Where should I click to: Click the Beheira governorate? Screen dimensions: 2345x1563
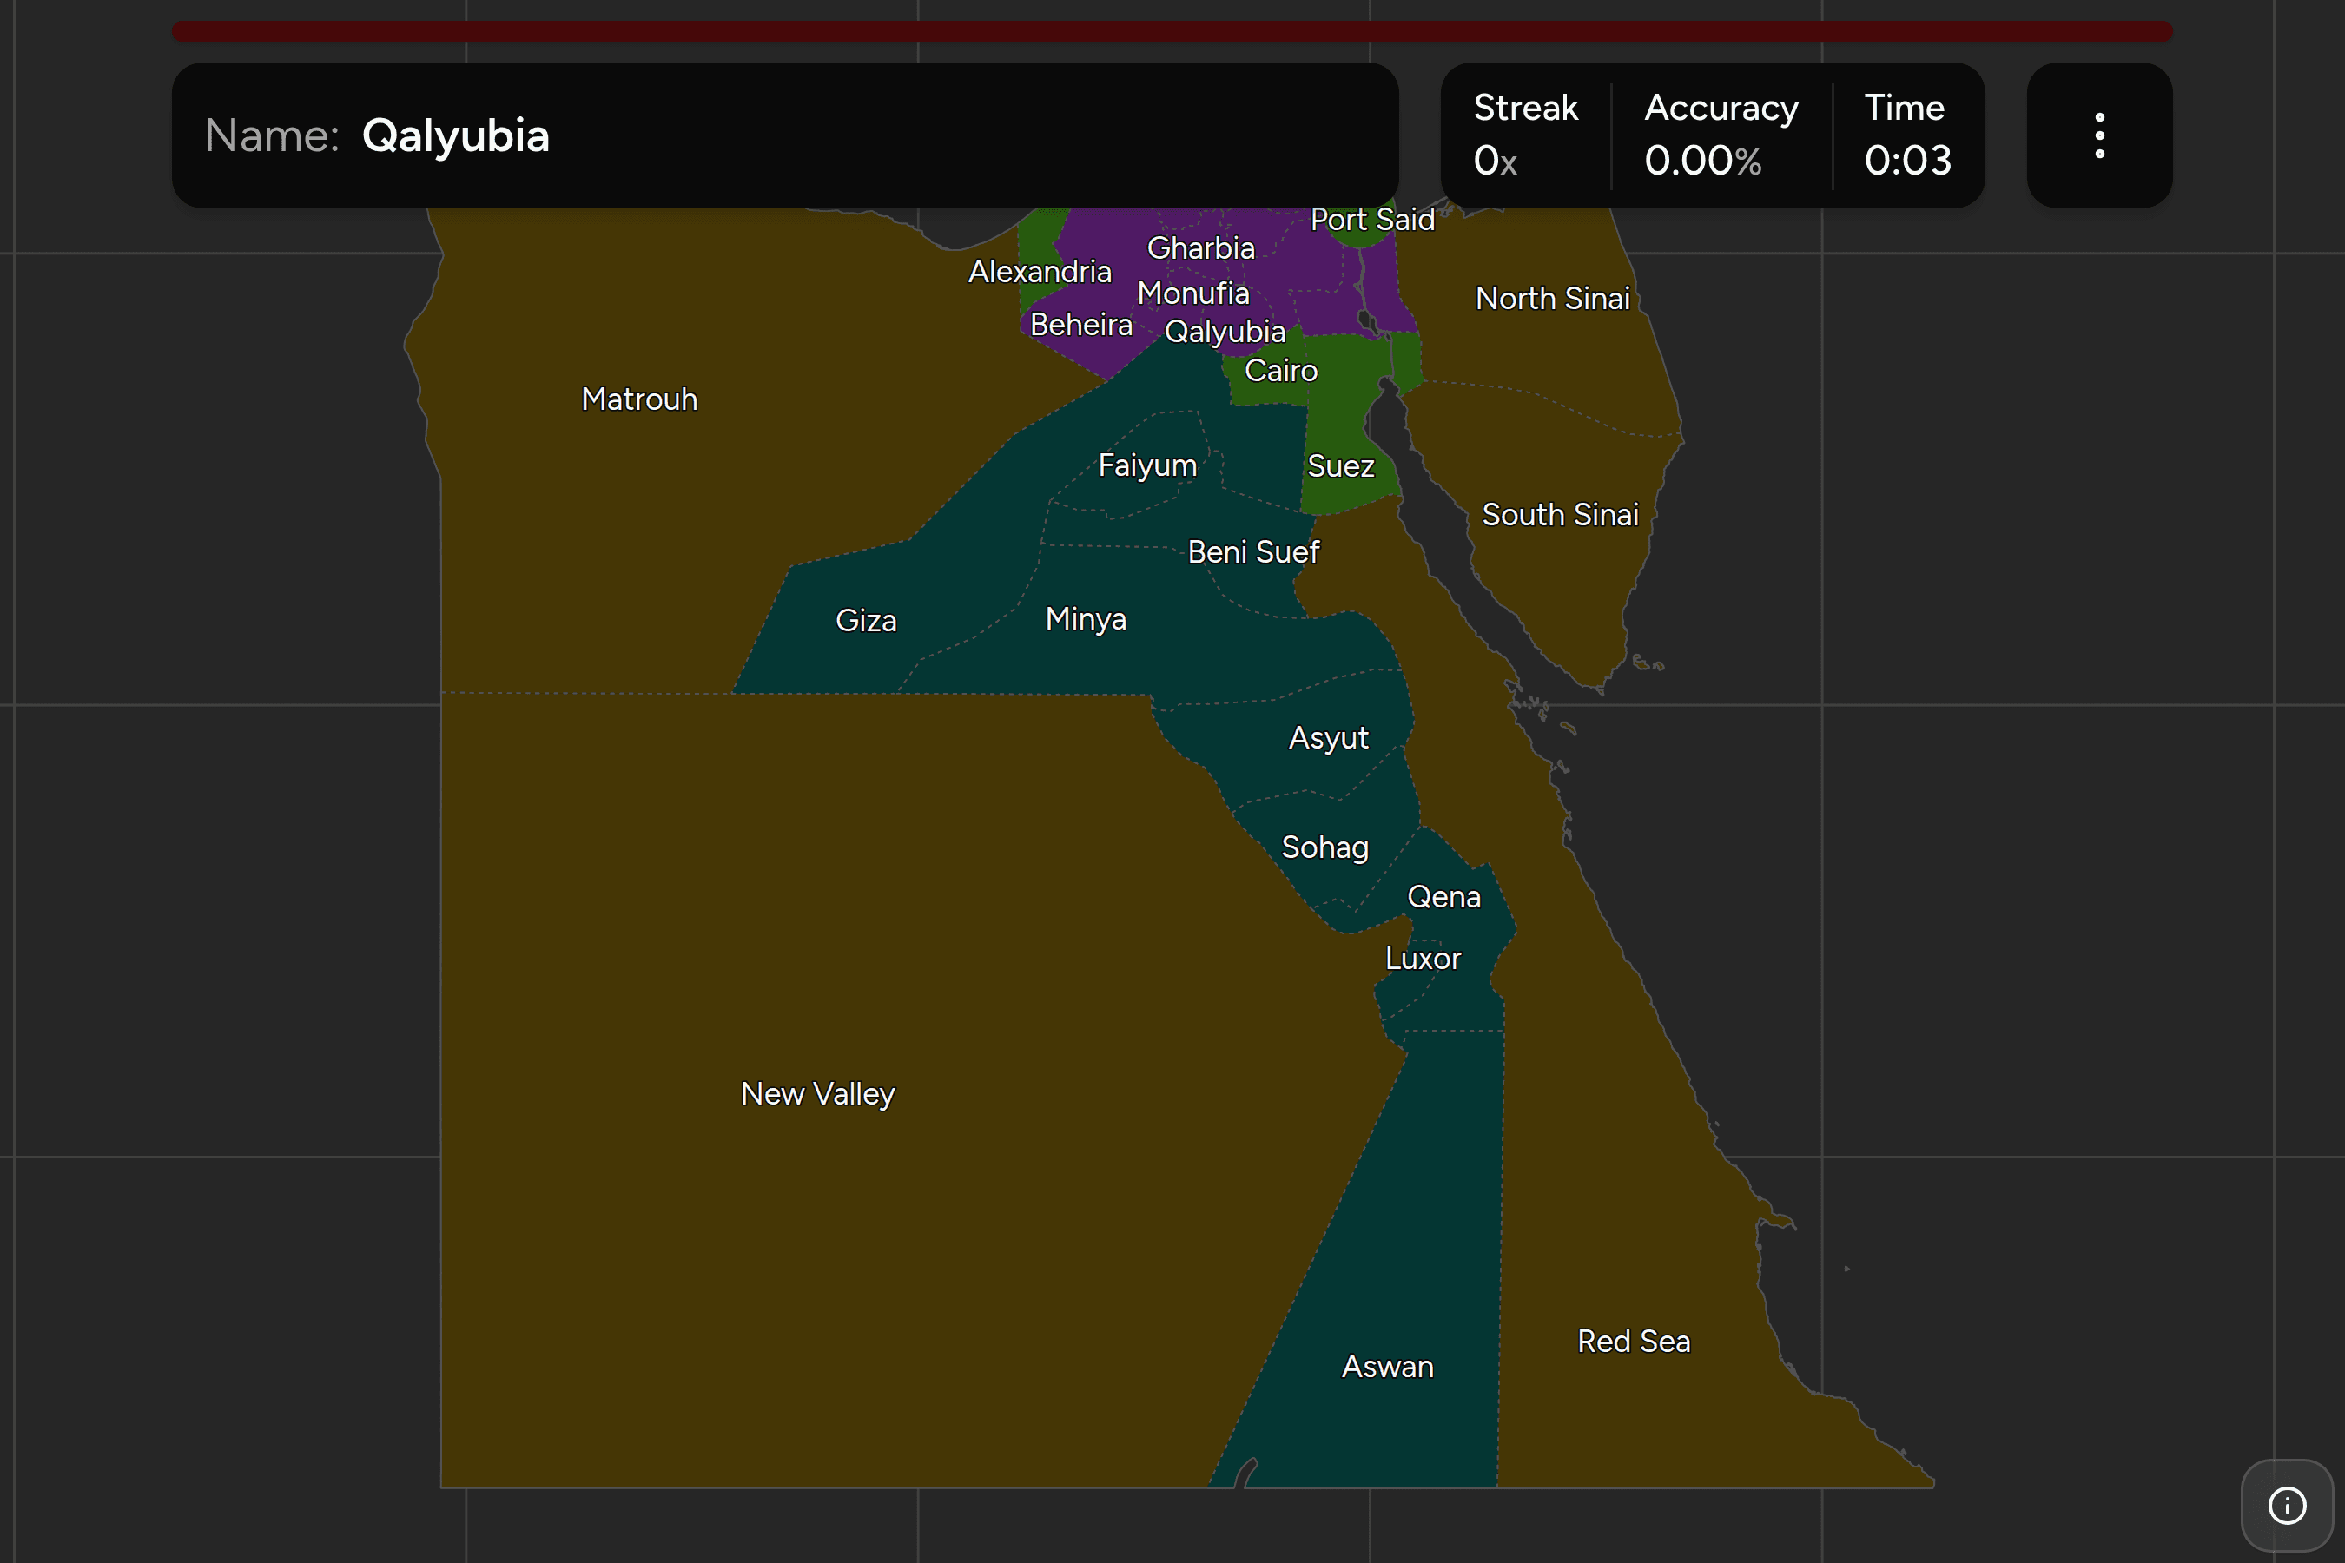pyautogui.click(x=1080, y=324)
